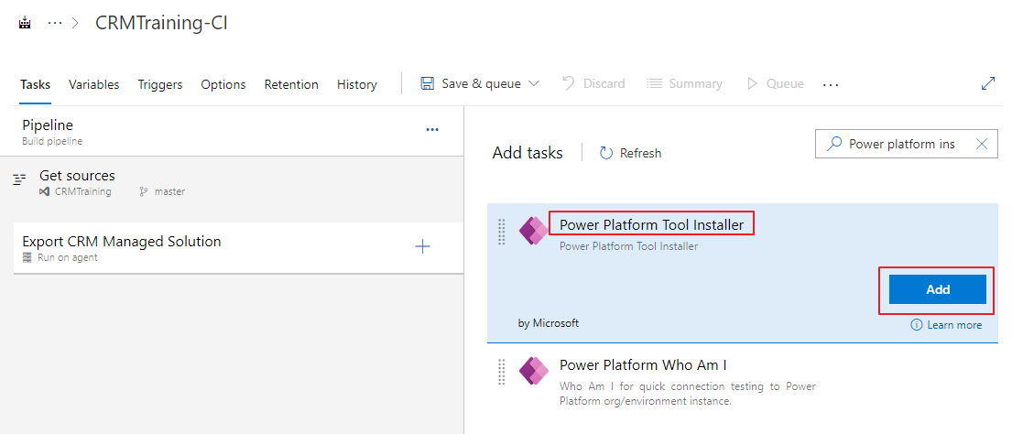Open Learn more link for Tool Installer

pos(946,325)
